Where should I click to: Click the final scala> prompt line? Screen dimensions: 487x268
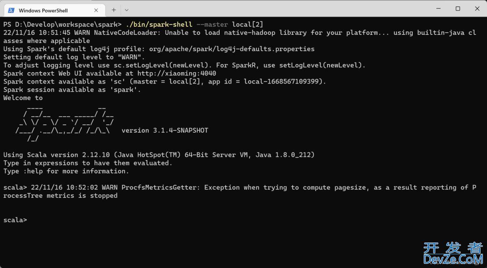coord(15,220)
